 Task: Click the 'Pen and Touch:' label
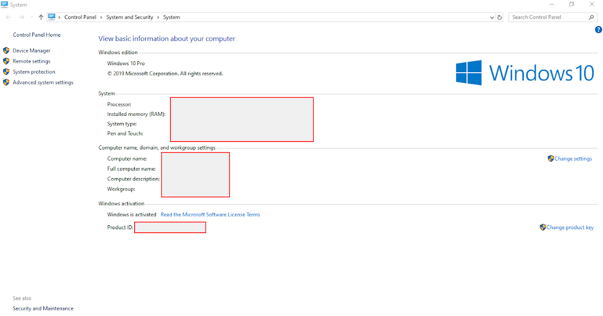coord(125,133)
